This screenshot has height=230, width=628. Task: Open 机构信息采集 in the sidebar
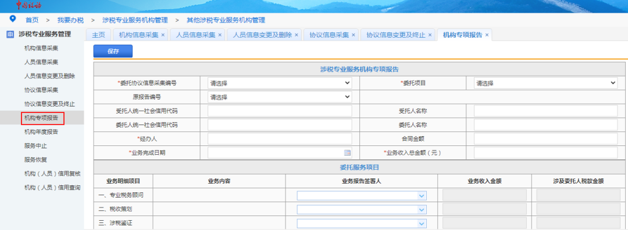coord(41,48)
